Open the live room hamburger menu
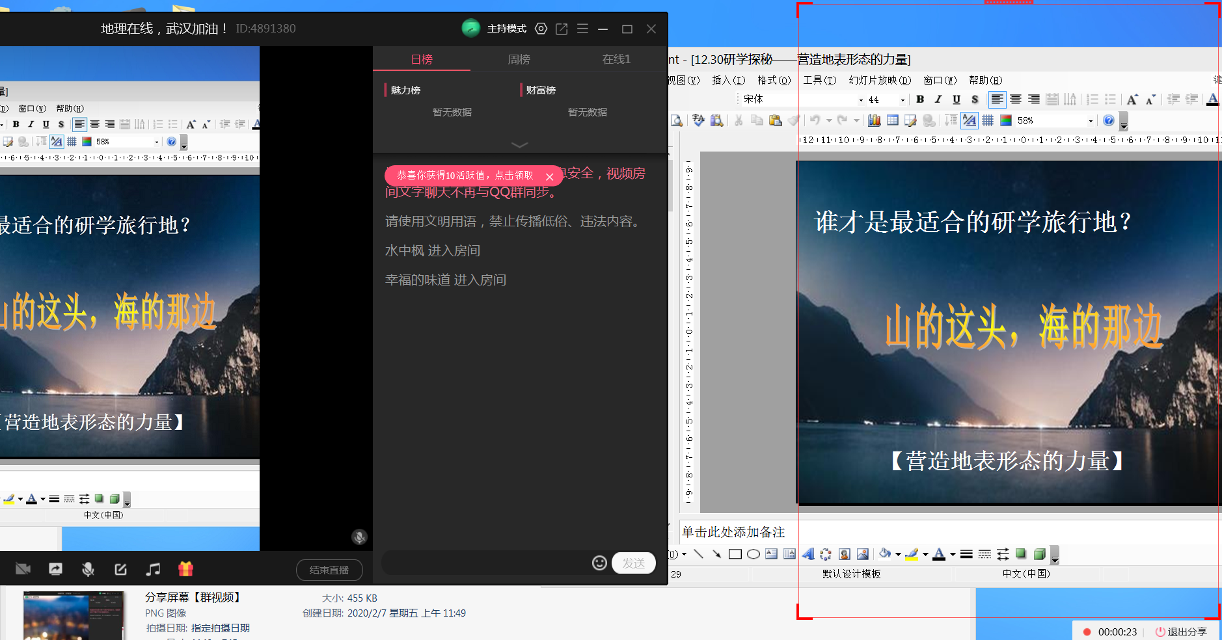Viewport: 1222px width, 640px height. point(582,29)
